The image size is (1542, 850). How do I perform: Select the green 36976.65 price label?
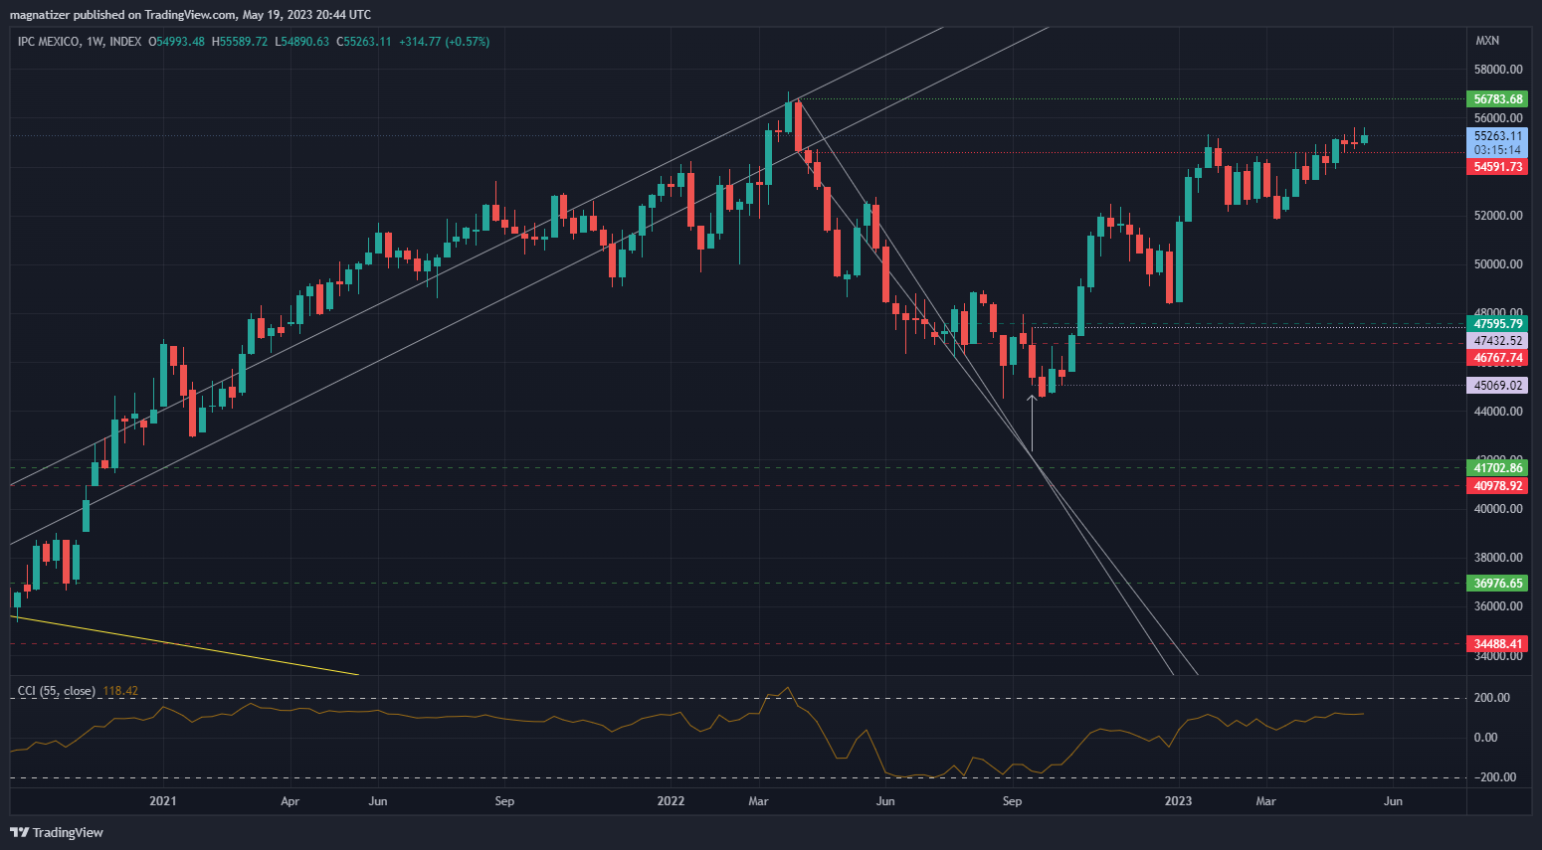click(1497, 584)
